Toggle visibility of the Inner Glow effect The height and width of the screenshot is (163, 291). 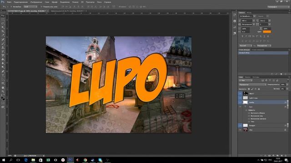point(249,119)
